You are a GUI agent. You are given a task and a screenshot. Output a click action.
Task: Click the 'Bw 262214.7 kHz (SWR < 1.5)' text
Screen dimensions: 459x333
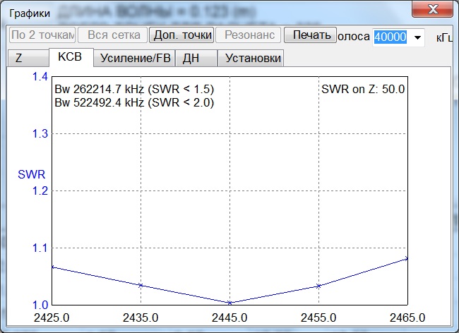tap(134, 89)
